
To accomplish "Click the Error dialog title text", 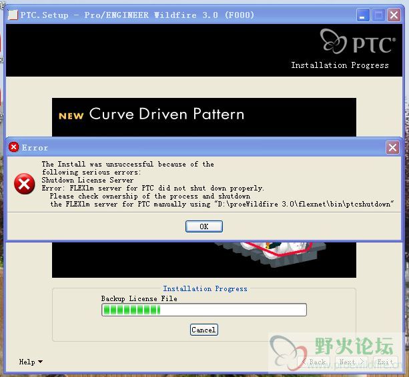I will tap(35, 148).
